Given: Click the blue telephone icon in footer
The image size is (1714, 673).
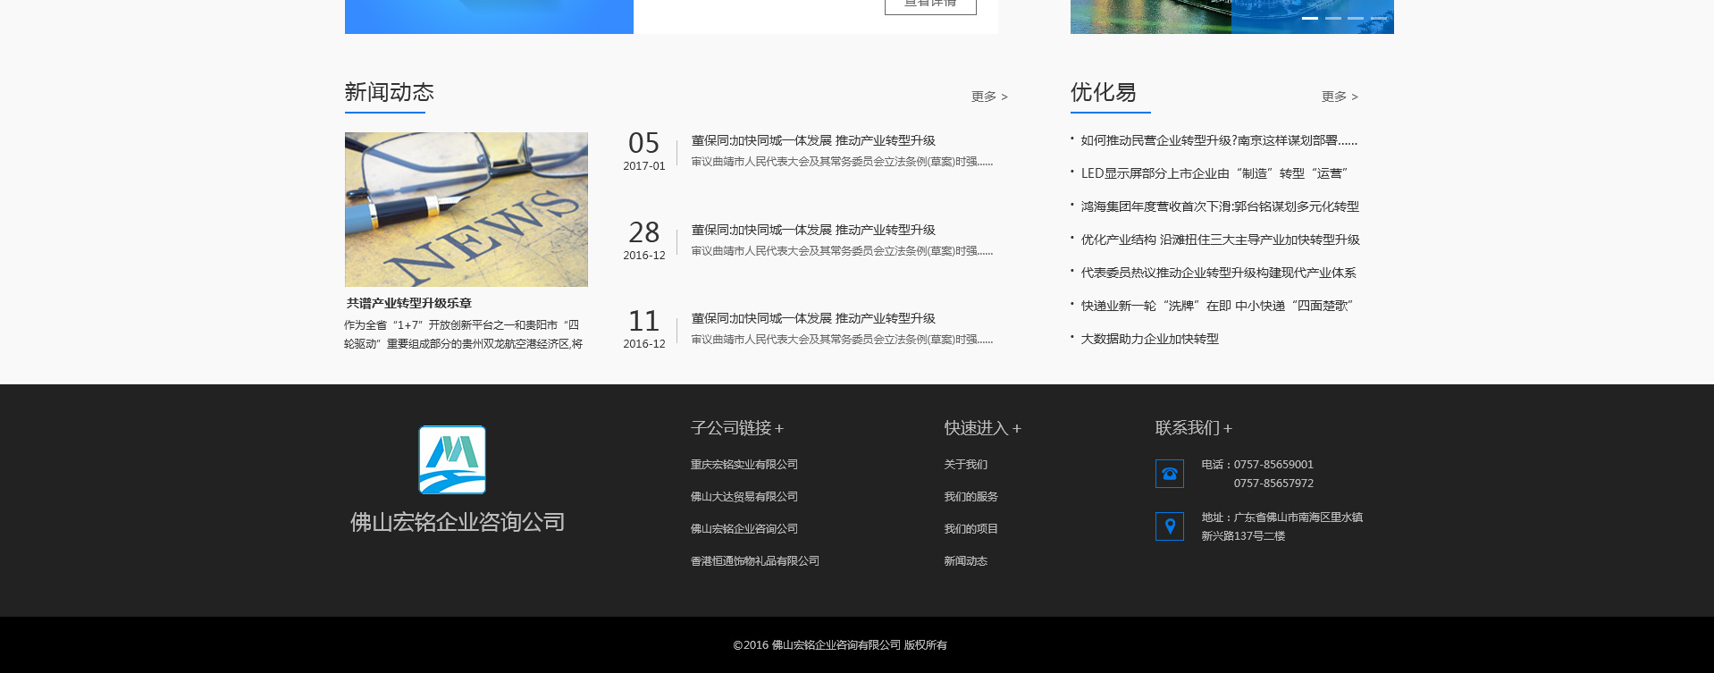Looking at the screenshot, I should (1169, 474).
